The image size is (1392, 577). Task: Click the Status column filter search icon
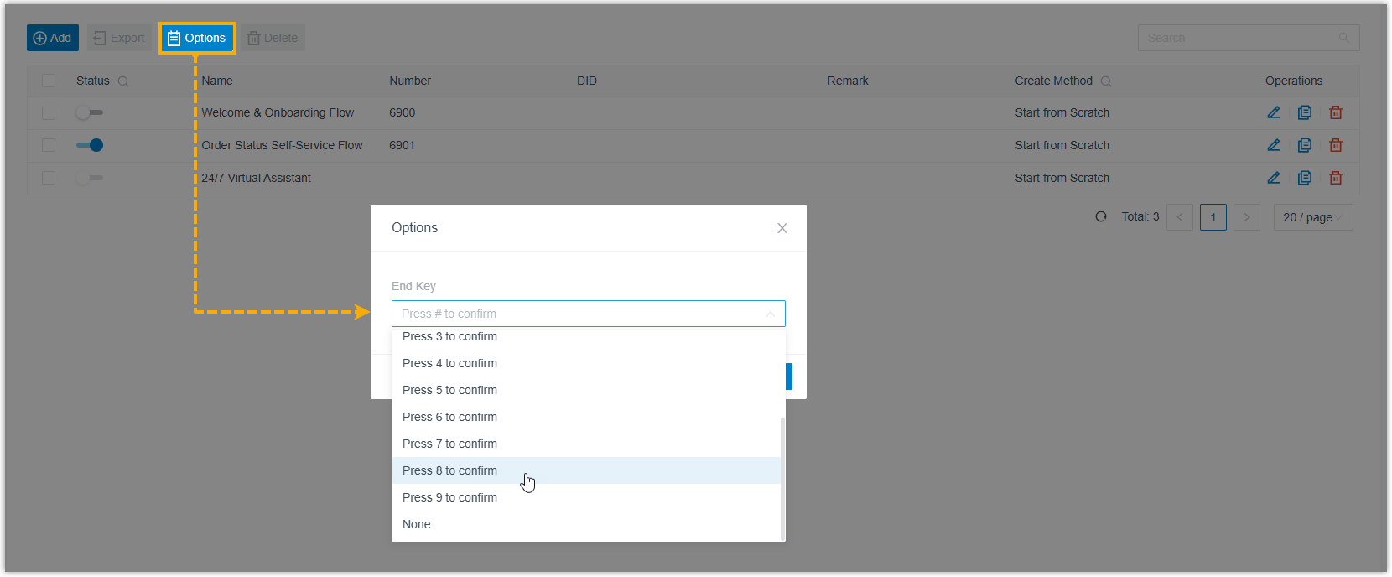123,81
